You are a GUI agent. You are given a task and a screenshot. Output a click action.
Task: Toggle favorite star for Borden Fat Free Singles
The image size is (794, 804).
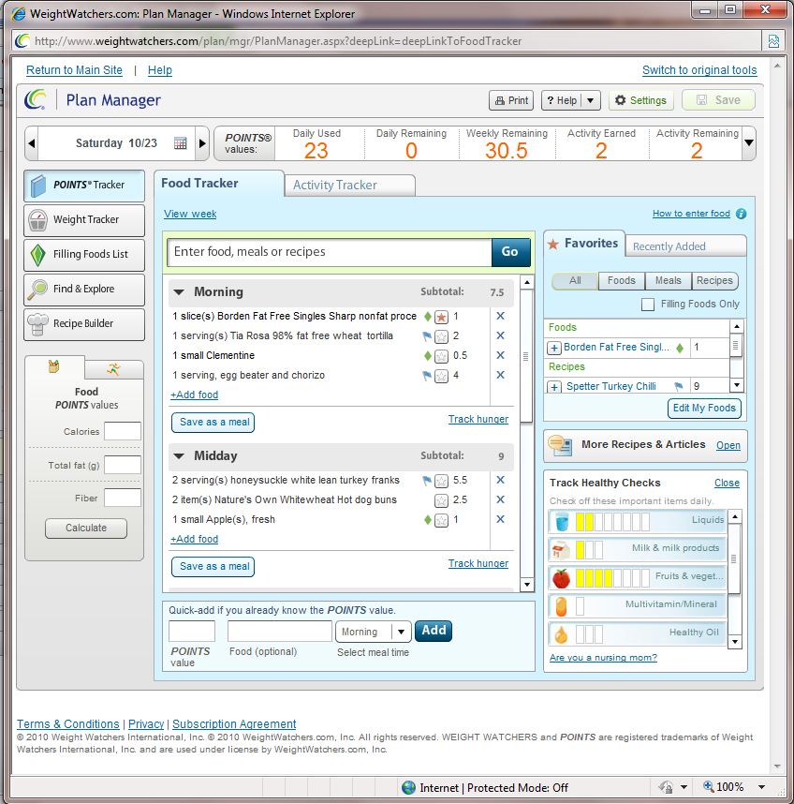441,317
